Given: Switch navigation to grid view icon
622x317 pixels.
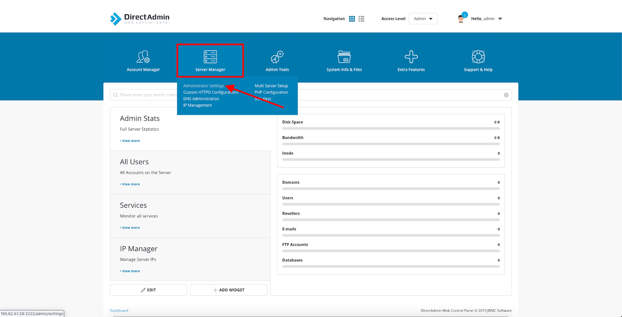Looking at the screenshot, I should [352, 19].
